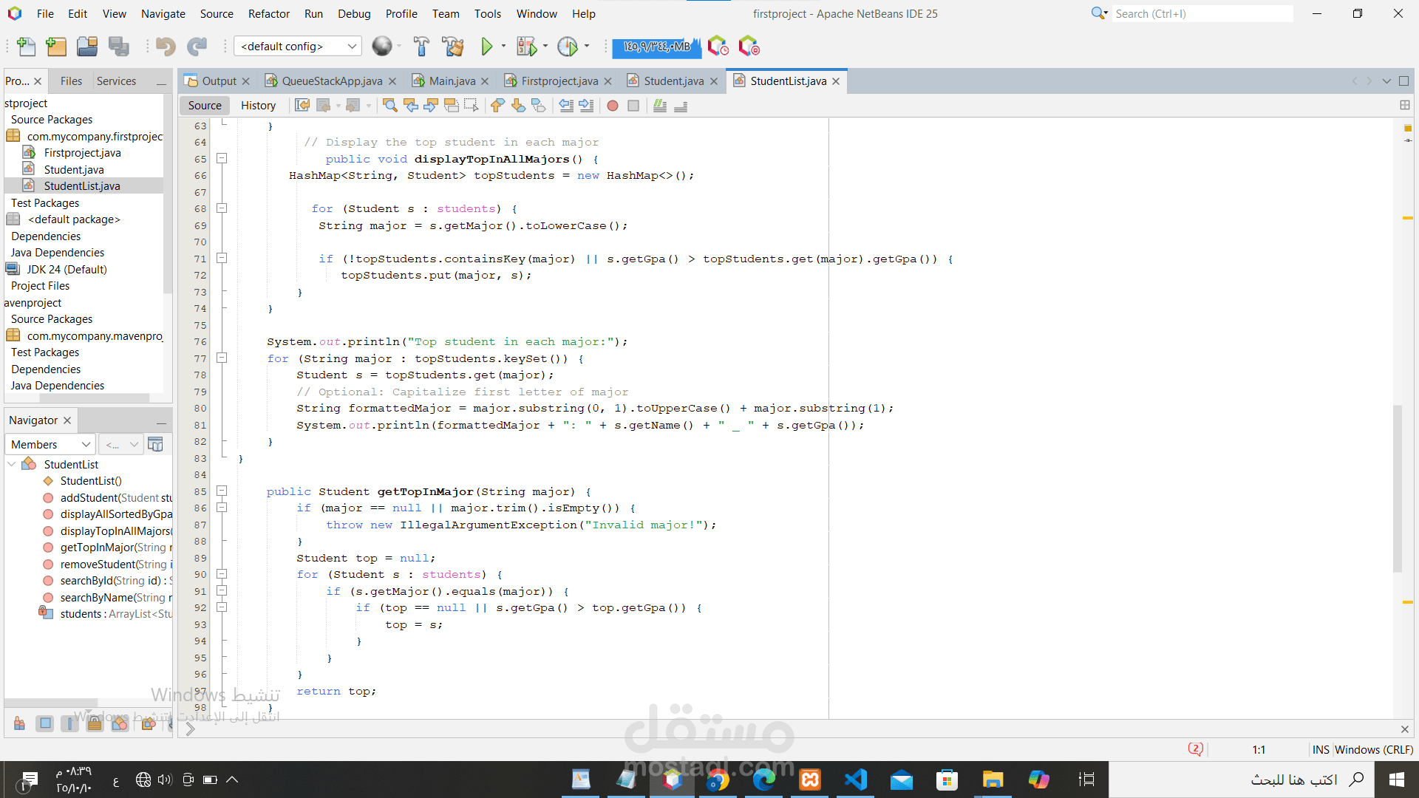Viewport: 1419px width, 798px height.
Task: Click inside the Search (Ctrl+I) field
Action: (x=1202, y=13)
